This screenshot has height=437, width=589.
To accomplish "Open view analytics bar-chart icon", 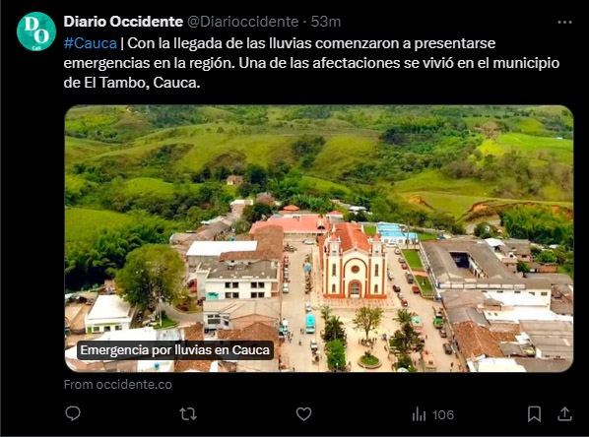I will click(x=419, y=414).
